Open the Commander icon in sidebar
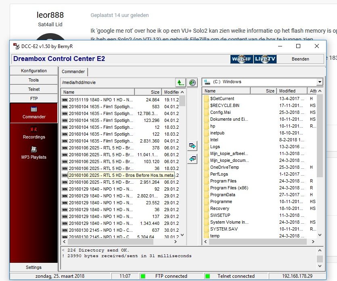337x281 pixels. click(34, 109)
